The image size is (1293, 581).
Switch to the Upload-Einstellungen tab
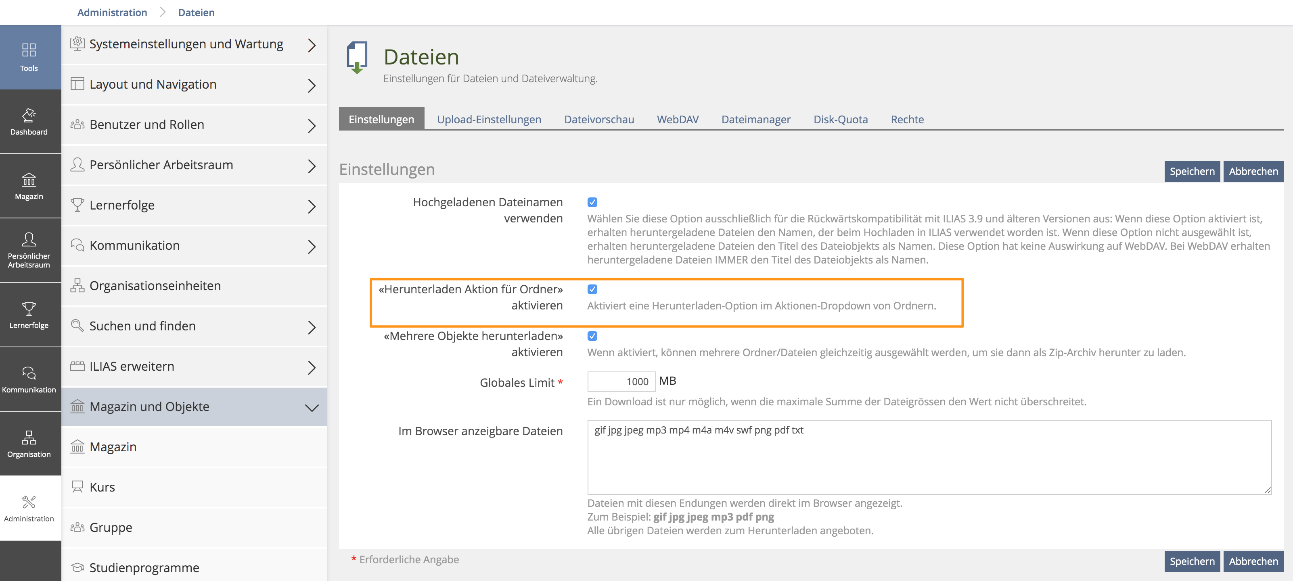pyautogui.click(x=488, y=119)
